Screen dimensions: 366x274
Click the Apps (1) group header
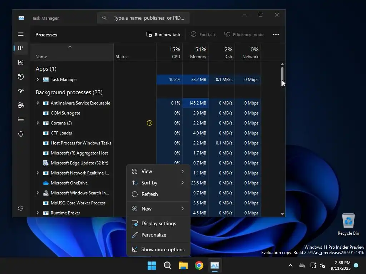[x=46, y=69]
